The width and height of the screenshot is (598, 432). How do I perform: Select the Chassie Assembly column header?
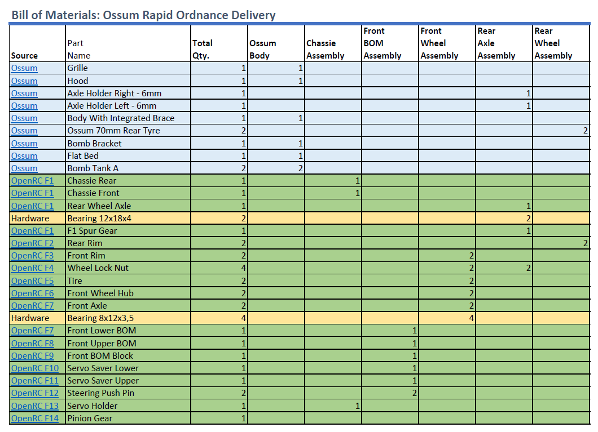point(333,43)
